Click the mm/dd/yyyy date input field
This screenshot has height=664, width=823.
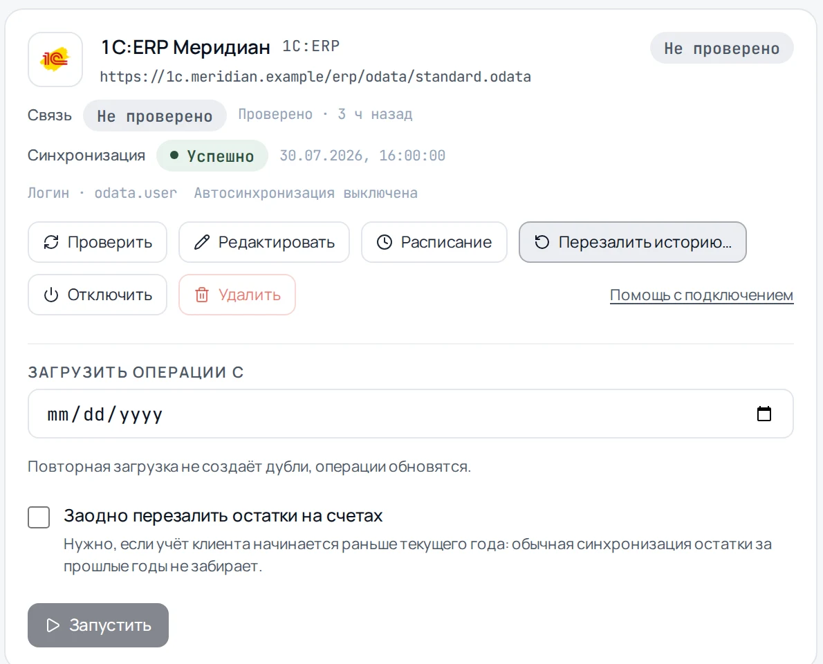[410, 414]
